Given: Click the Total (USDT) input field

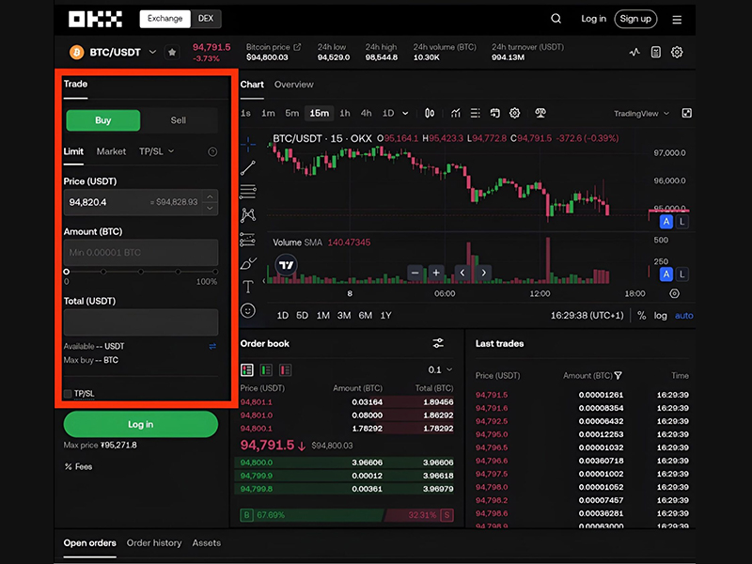Looking at the screenshot, I should click(x=141, y=321).
